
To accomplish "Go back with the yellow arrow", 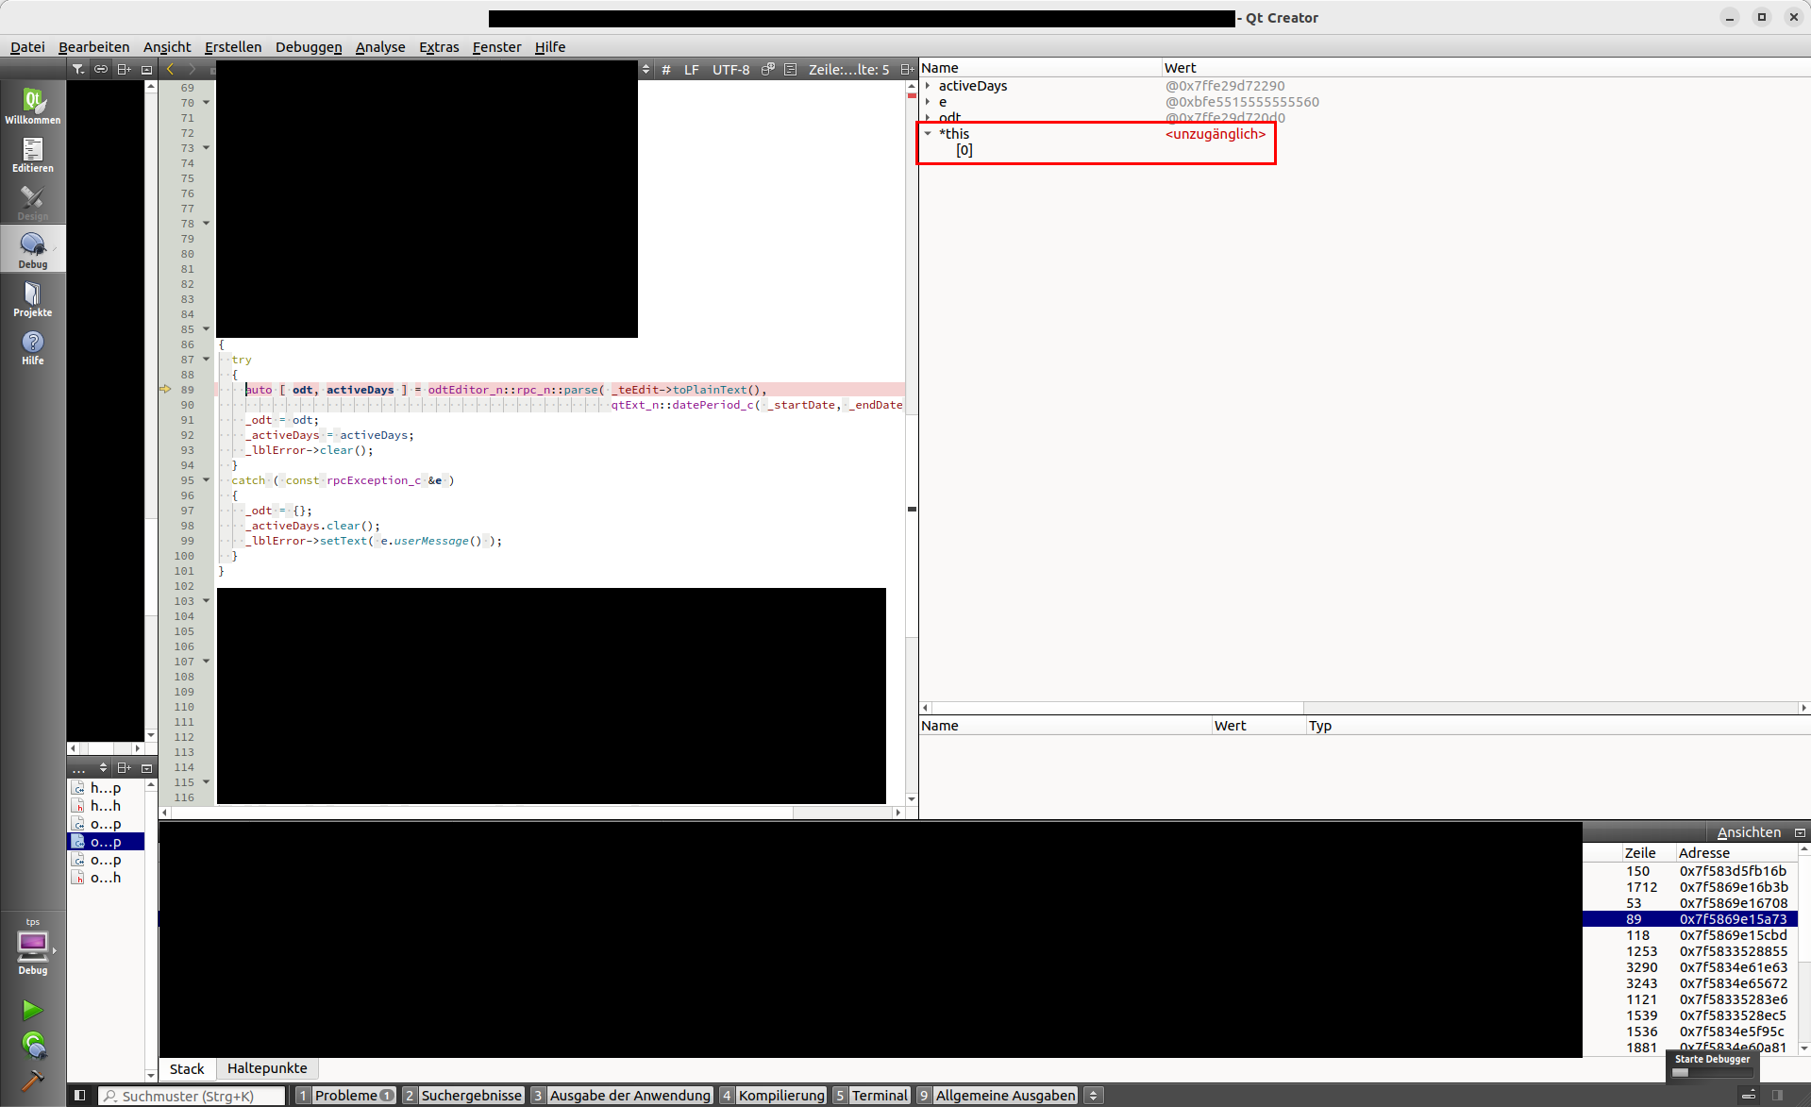I will pyautogui.click(x=171, y=69).
